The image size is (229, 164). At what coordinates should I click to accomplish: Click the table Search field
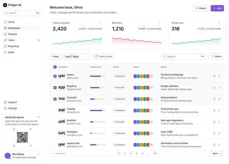coord(184,56)
